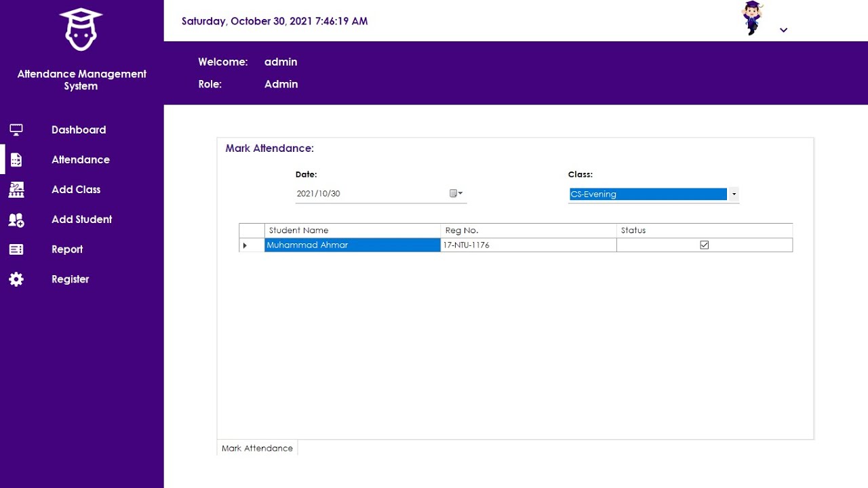Viewport: 868px width, 488px height.
Task: Open the Class dropdown arrow
Action: [x=734, y=195]
